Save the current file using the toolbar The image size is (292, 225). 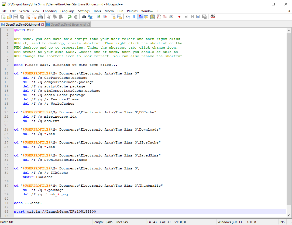pos(16,17)
